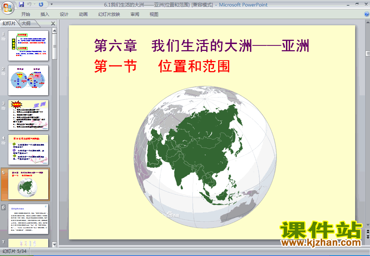Go to previous slide with double-up arrow
The height and width of the screenshot is (256, 370).
point(367,232)
